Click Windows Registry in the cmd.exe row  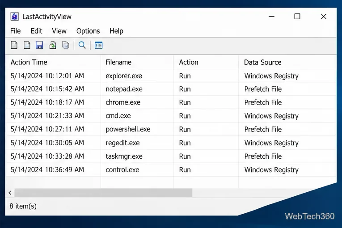point(271,116)
